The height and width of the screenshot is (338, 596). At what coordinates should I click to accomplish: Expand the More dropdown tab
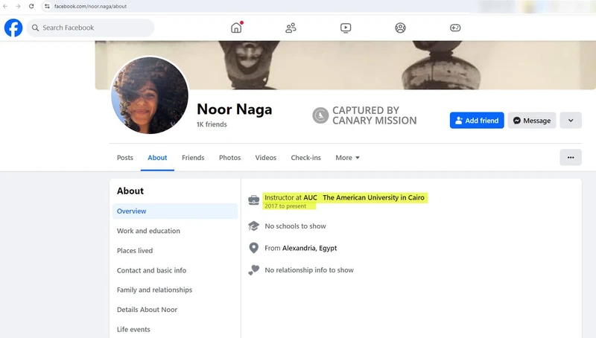[347, 158]
